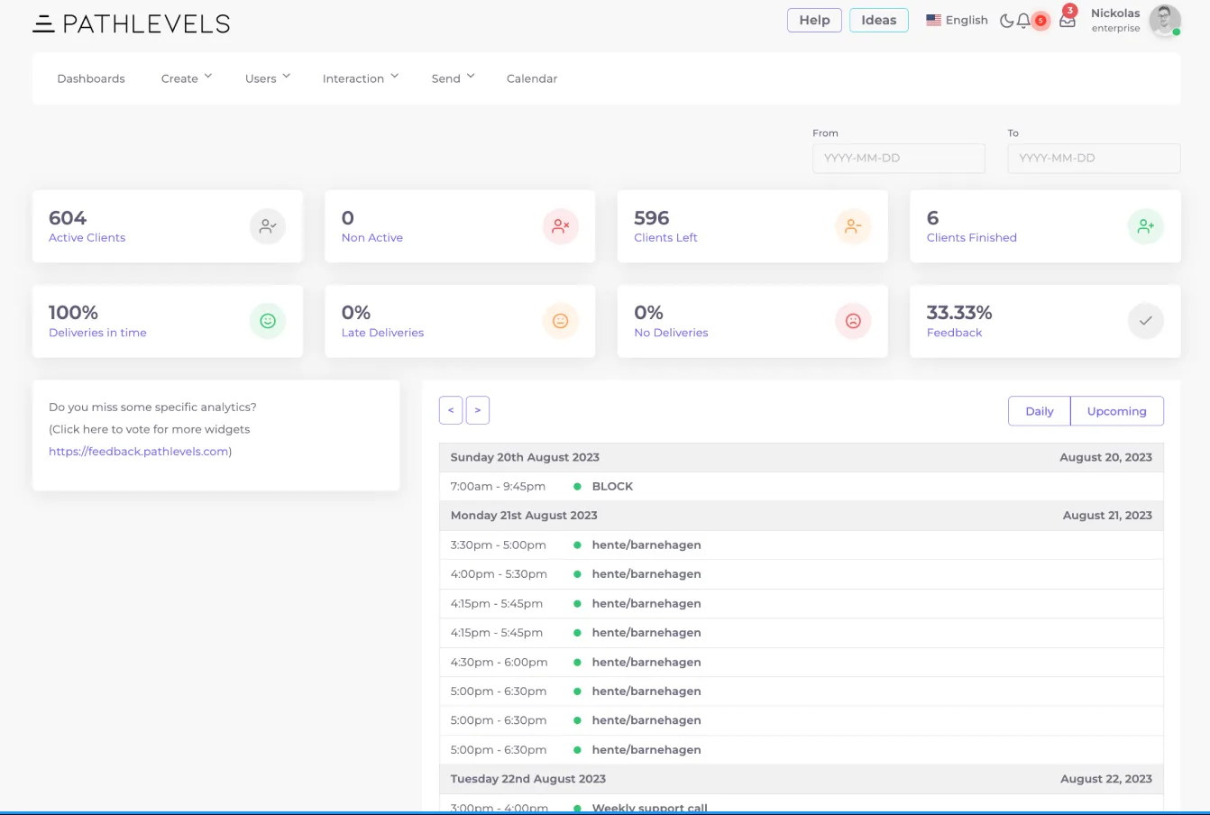
Task: Open the 4:30pm - 6:00pm hente/barnehagen event
Action: (x=802, y=663)
